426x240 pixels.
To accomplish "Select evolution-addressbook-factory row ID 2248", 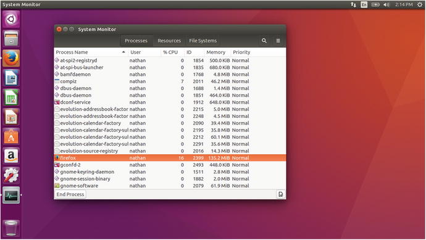I will 170,116.
